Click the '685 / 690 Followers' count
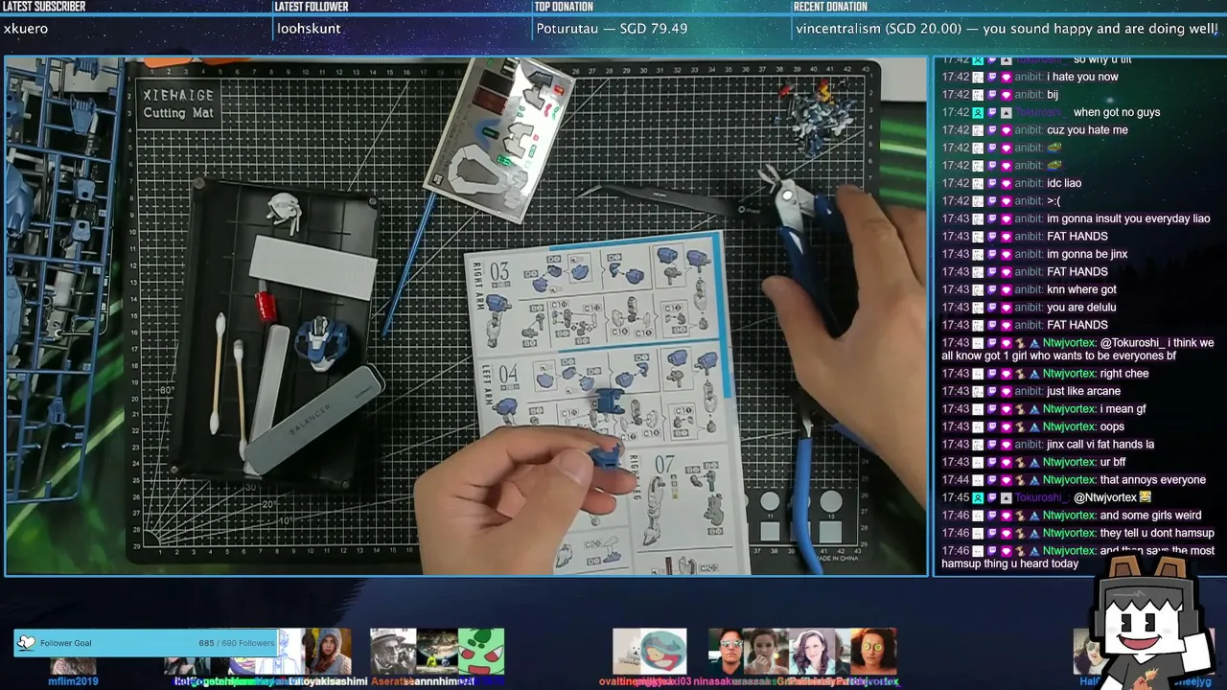Image resolution: width=1227 pixels, height=690 pixels. (x=237, y=643)
